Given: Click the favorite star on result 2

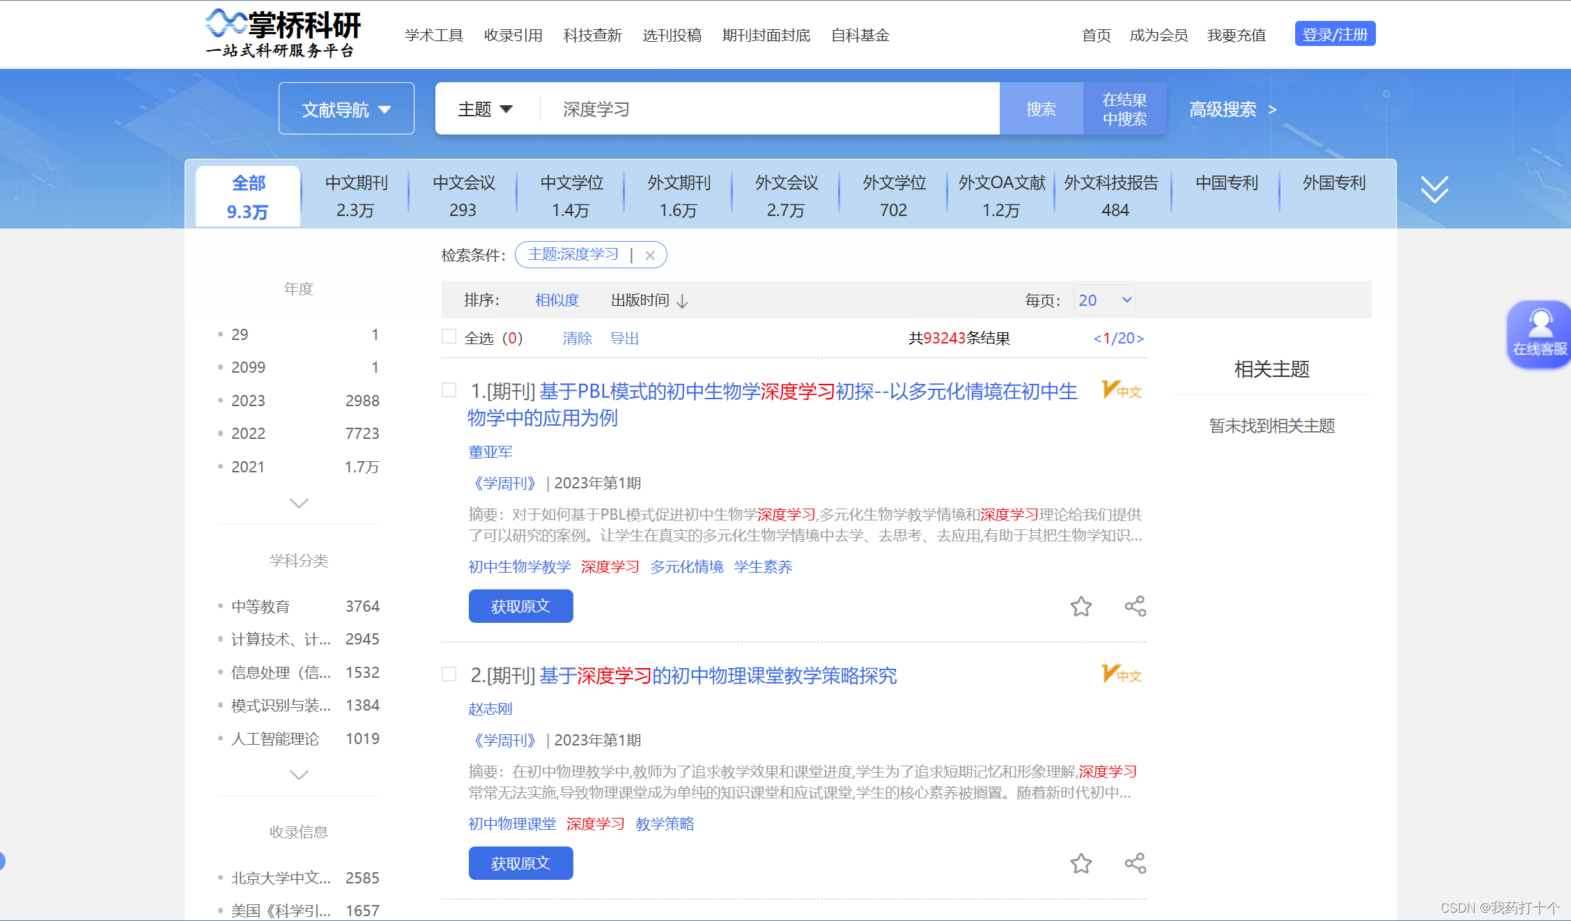Looking at the screenshot, I should [x=1081, y=864].
